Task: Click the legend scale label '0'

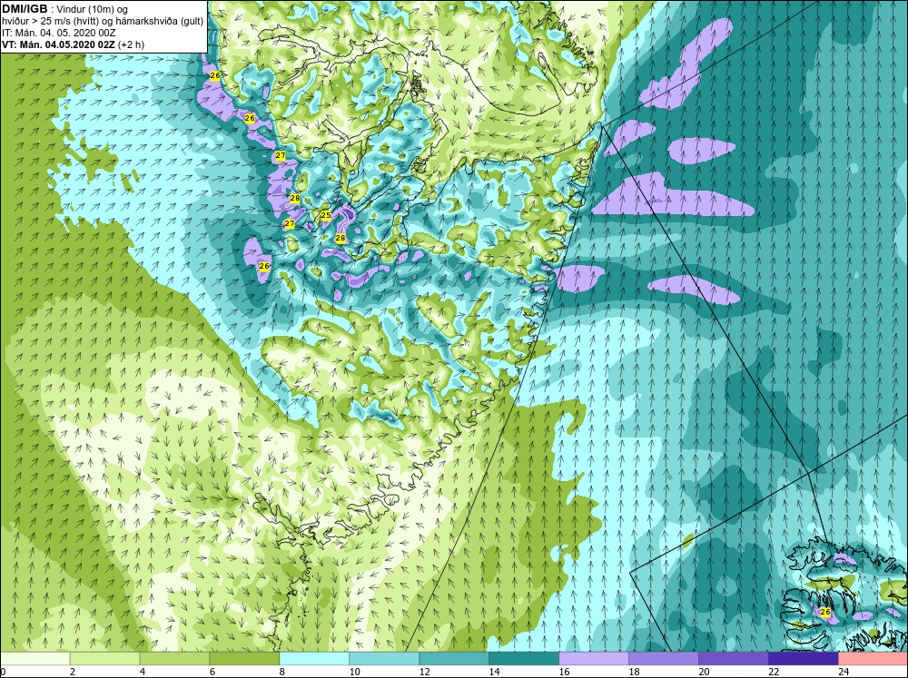Action: click(x=4, y=672)
